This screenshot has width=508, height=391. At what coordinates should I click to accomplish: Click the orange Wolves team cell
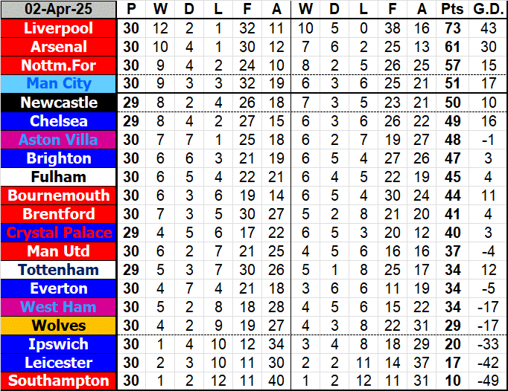59,326
